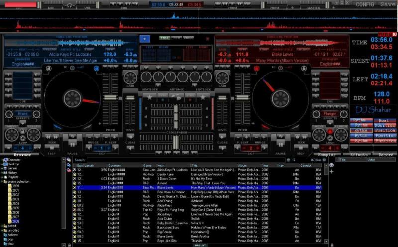The width and height of the screenshot is (398, 247).
Task: Toggle the Beat button in right panel
Action: [x=385, y=120]
